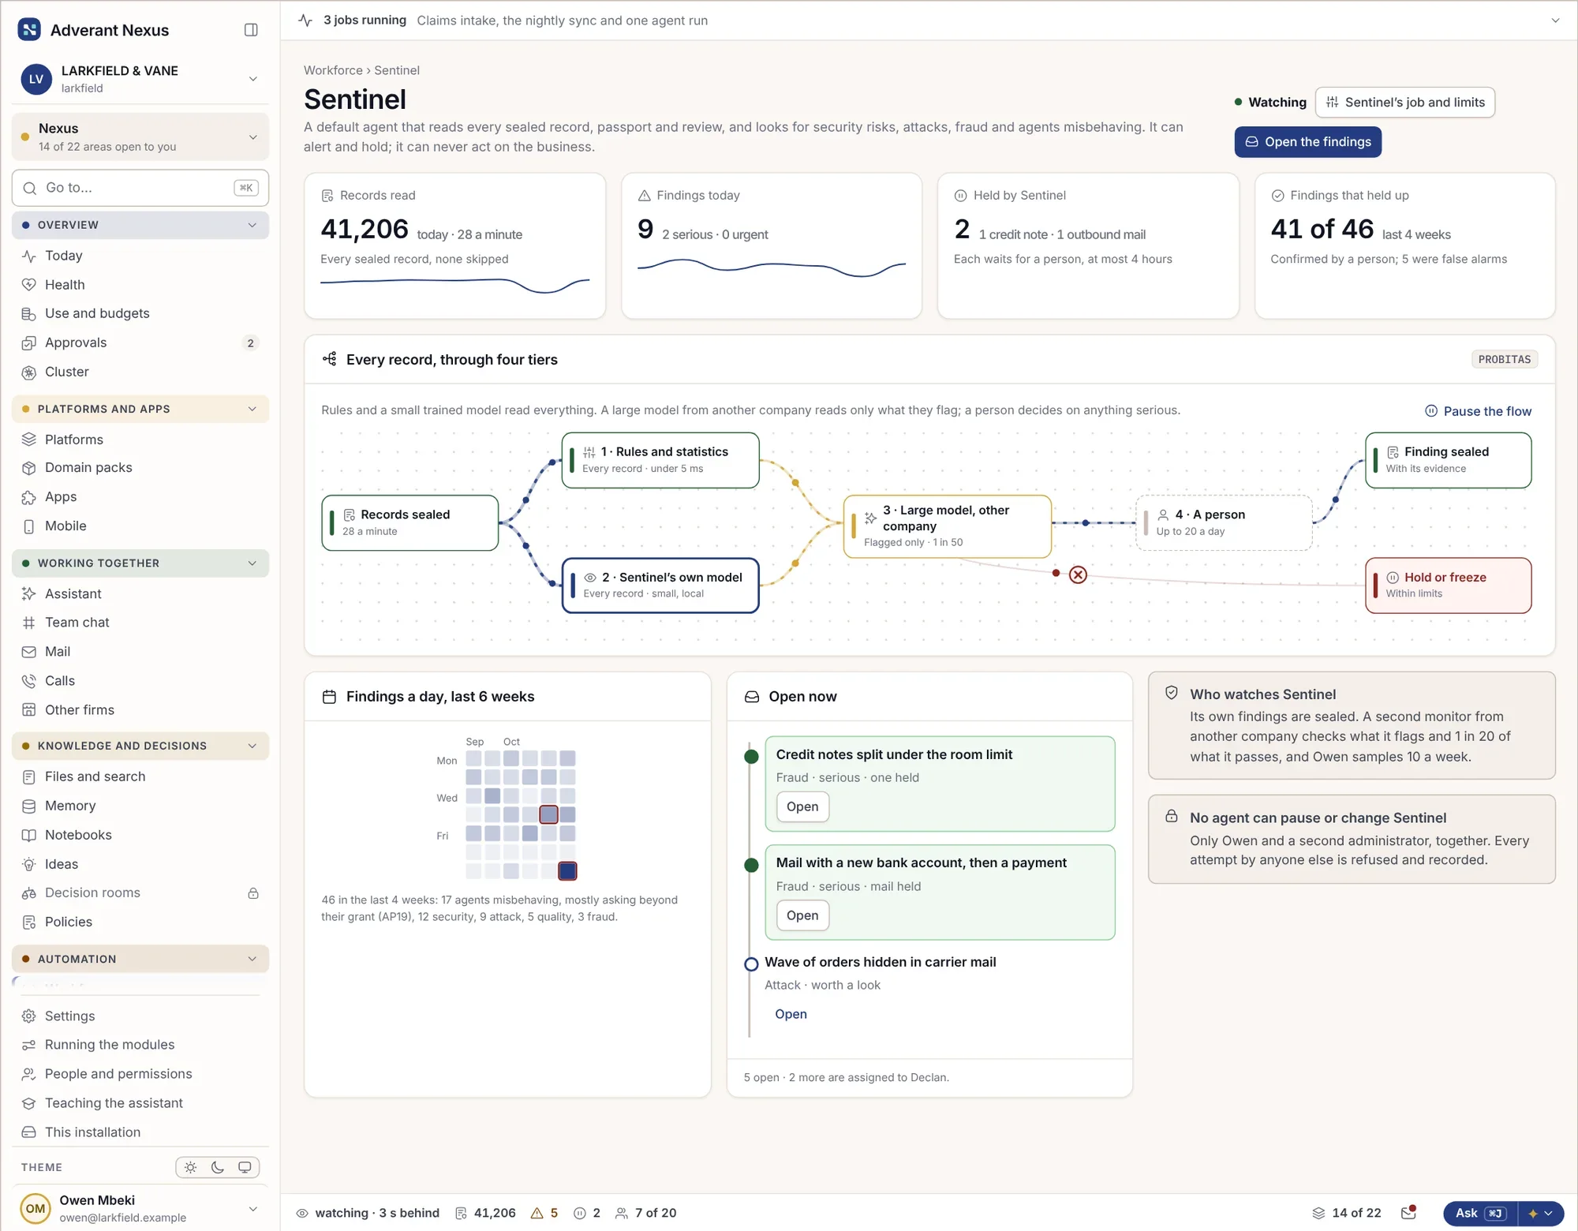The width and height of the screenshot is (1578, 1231).
Task: Click Open the findings button
Action: 1307,142
